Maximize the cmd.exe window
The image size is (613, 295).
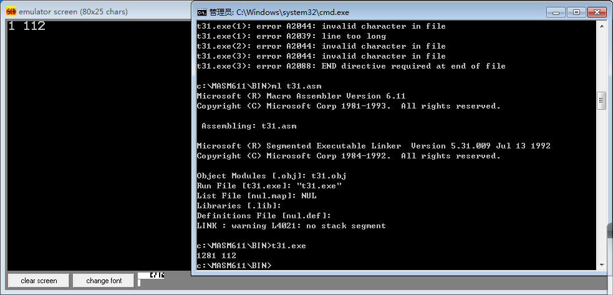[576, 12]
